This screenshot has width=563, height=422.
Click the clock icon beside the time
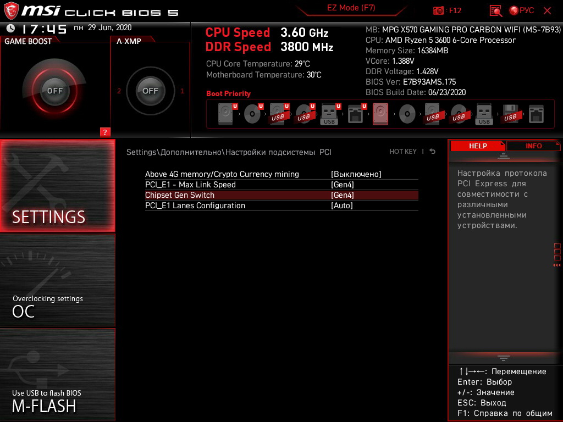click(x=11, y=28)
